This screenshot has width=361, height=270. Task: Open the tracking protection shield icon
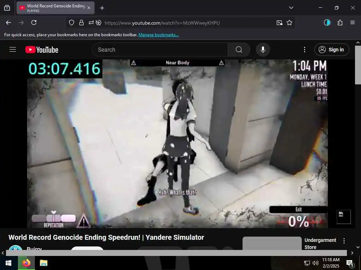pos(72,22)
